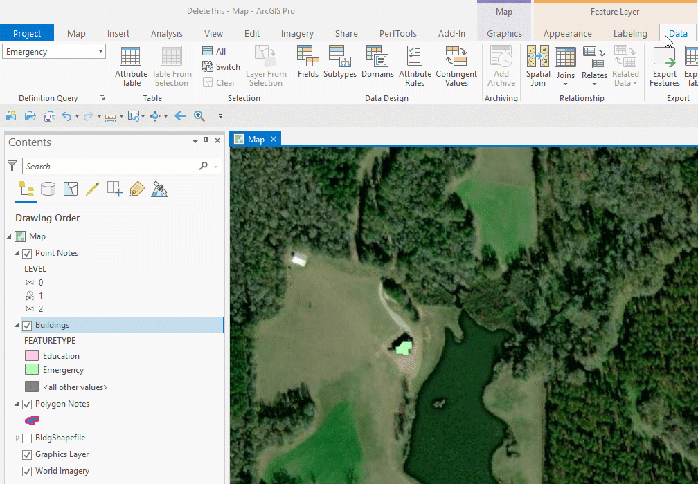The width and height of the screenshot is (698, 484).
Task: Click Export Features icon
Action: click(664, 66)
